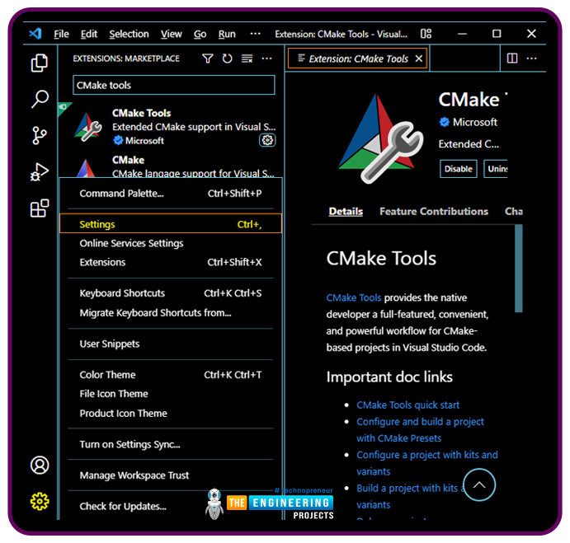Select CMake Tools extension in results list

(x=171, y=127)
